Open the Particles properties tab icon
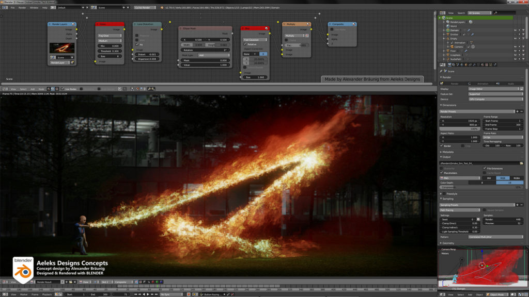 (491, 64)
